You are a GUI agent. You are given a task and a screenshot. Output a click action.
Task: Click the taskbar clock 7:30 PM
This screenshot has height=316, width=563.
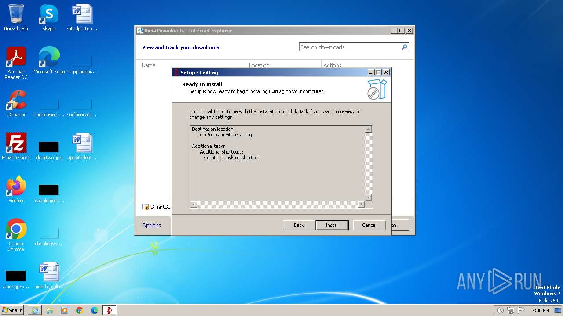[540, 310]
